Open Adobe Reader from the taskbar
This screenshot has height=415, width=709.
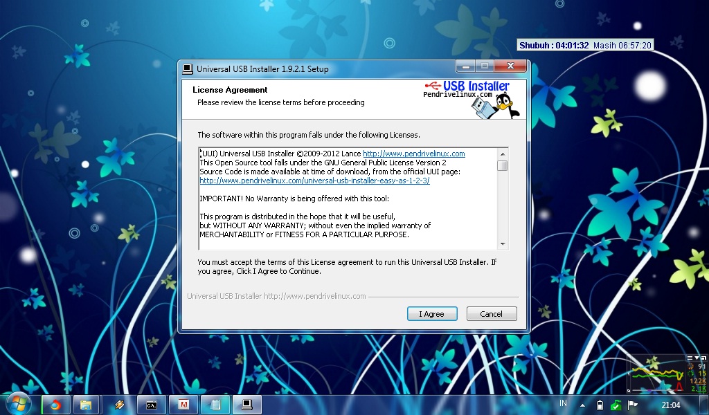(183, 405)
